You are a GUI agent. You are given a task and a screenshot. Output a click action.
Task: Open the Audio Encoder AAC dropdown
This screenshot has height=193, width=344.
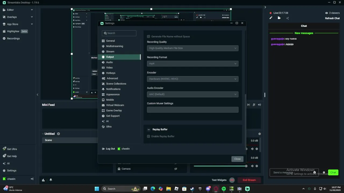(x=193, y=94)
